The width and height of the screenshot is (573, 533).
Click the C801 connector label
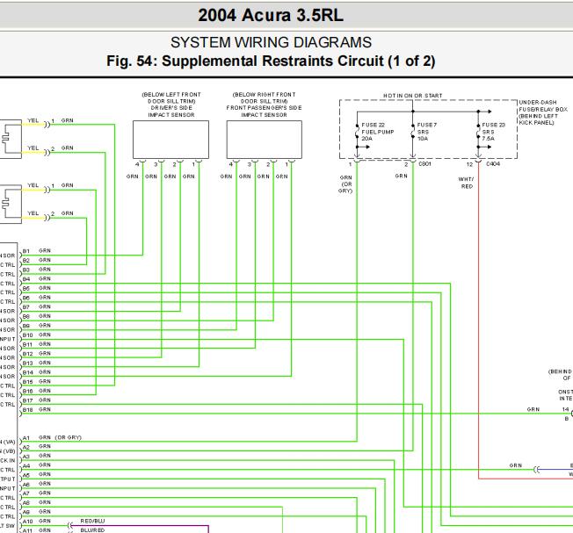point(424,164)
